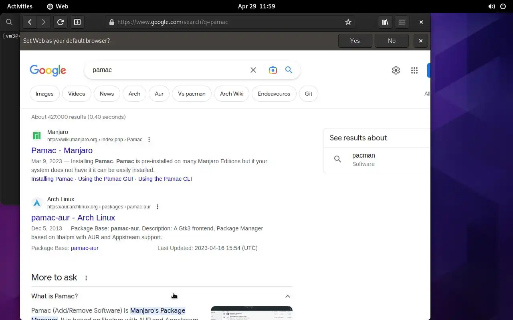Open the bookmarks library icon

pyautogui.click(x=385, y=22)
